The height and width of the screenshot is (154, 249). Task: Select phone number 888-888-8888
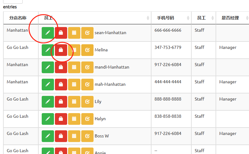coord(168,99)
